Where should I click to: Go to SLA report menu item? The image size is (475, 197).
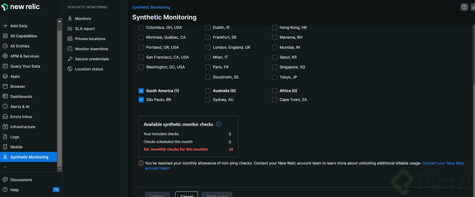click(85, 29)
